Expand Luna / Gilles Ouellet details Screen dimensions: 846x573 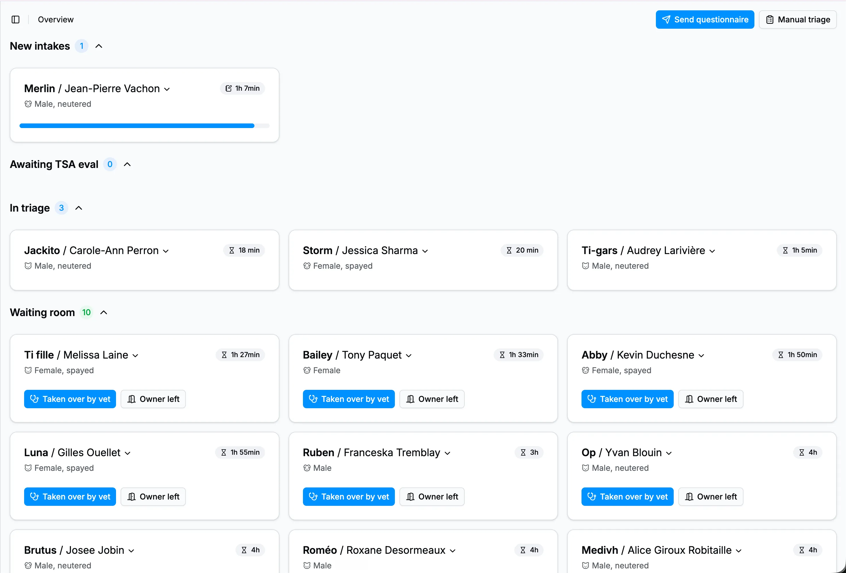click(128, 453)
